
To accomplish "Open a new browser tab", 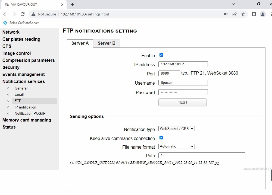I will [73, 5].
